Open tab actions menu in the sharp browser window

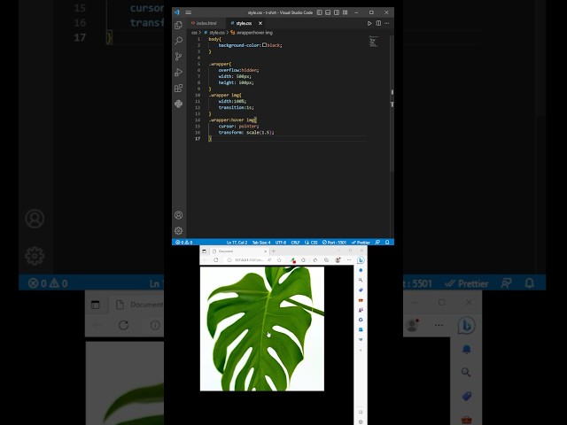(x=205, y=251)
